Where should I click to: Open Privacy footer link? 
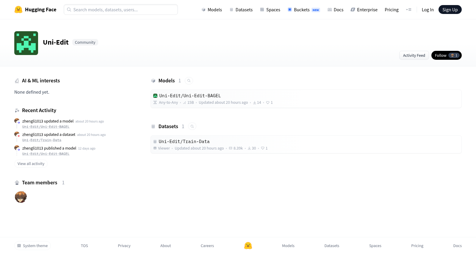click(124, 246)
